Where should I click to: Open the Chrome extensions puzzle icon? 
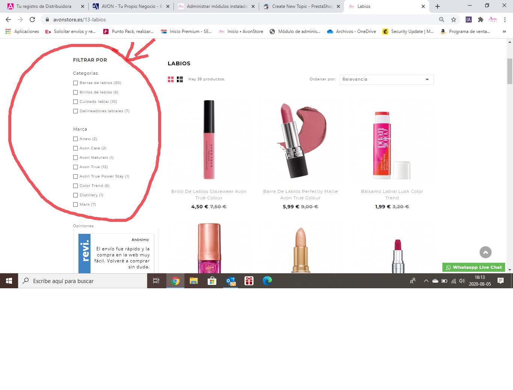click(x=481, y=20)
